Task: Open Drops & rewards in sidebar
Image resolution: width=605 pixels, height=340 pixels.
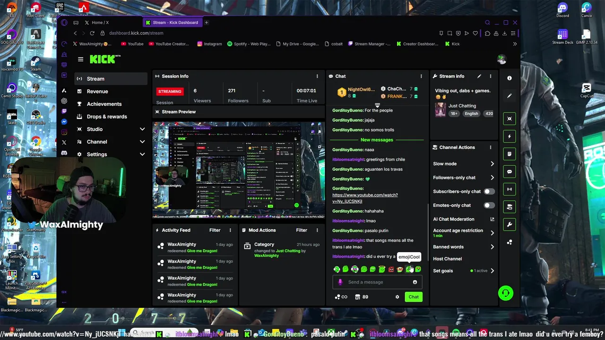Action: pos(111,117)
